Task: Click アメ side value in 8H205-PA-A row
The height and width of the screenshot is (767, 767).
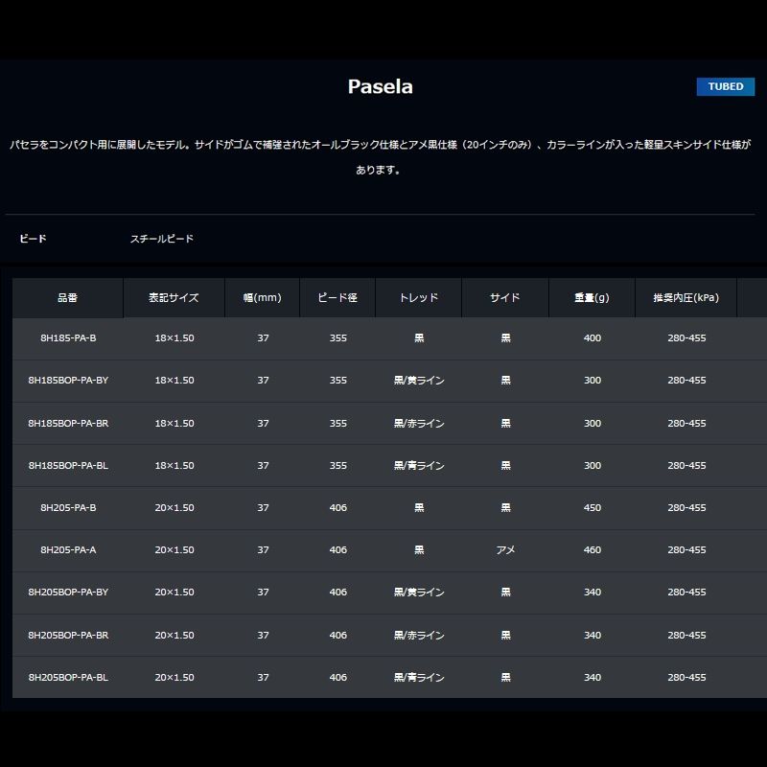Action: pyautogui.click(x=505, y=549)
